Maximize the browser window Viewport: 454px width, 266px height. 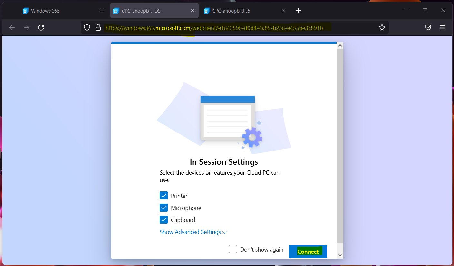pyautogui.click(x=425, y=11)
